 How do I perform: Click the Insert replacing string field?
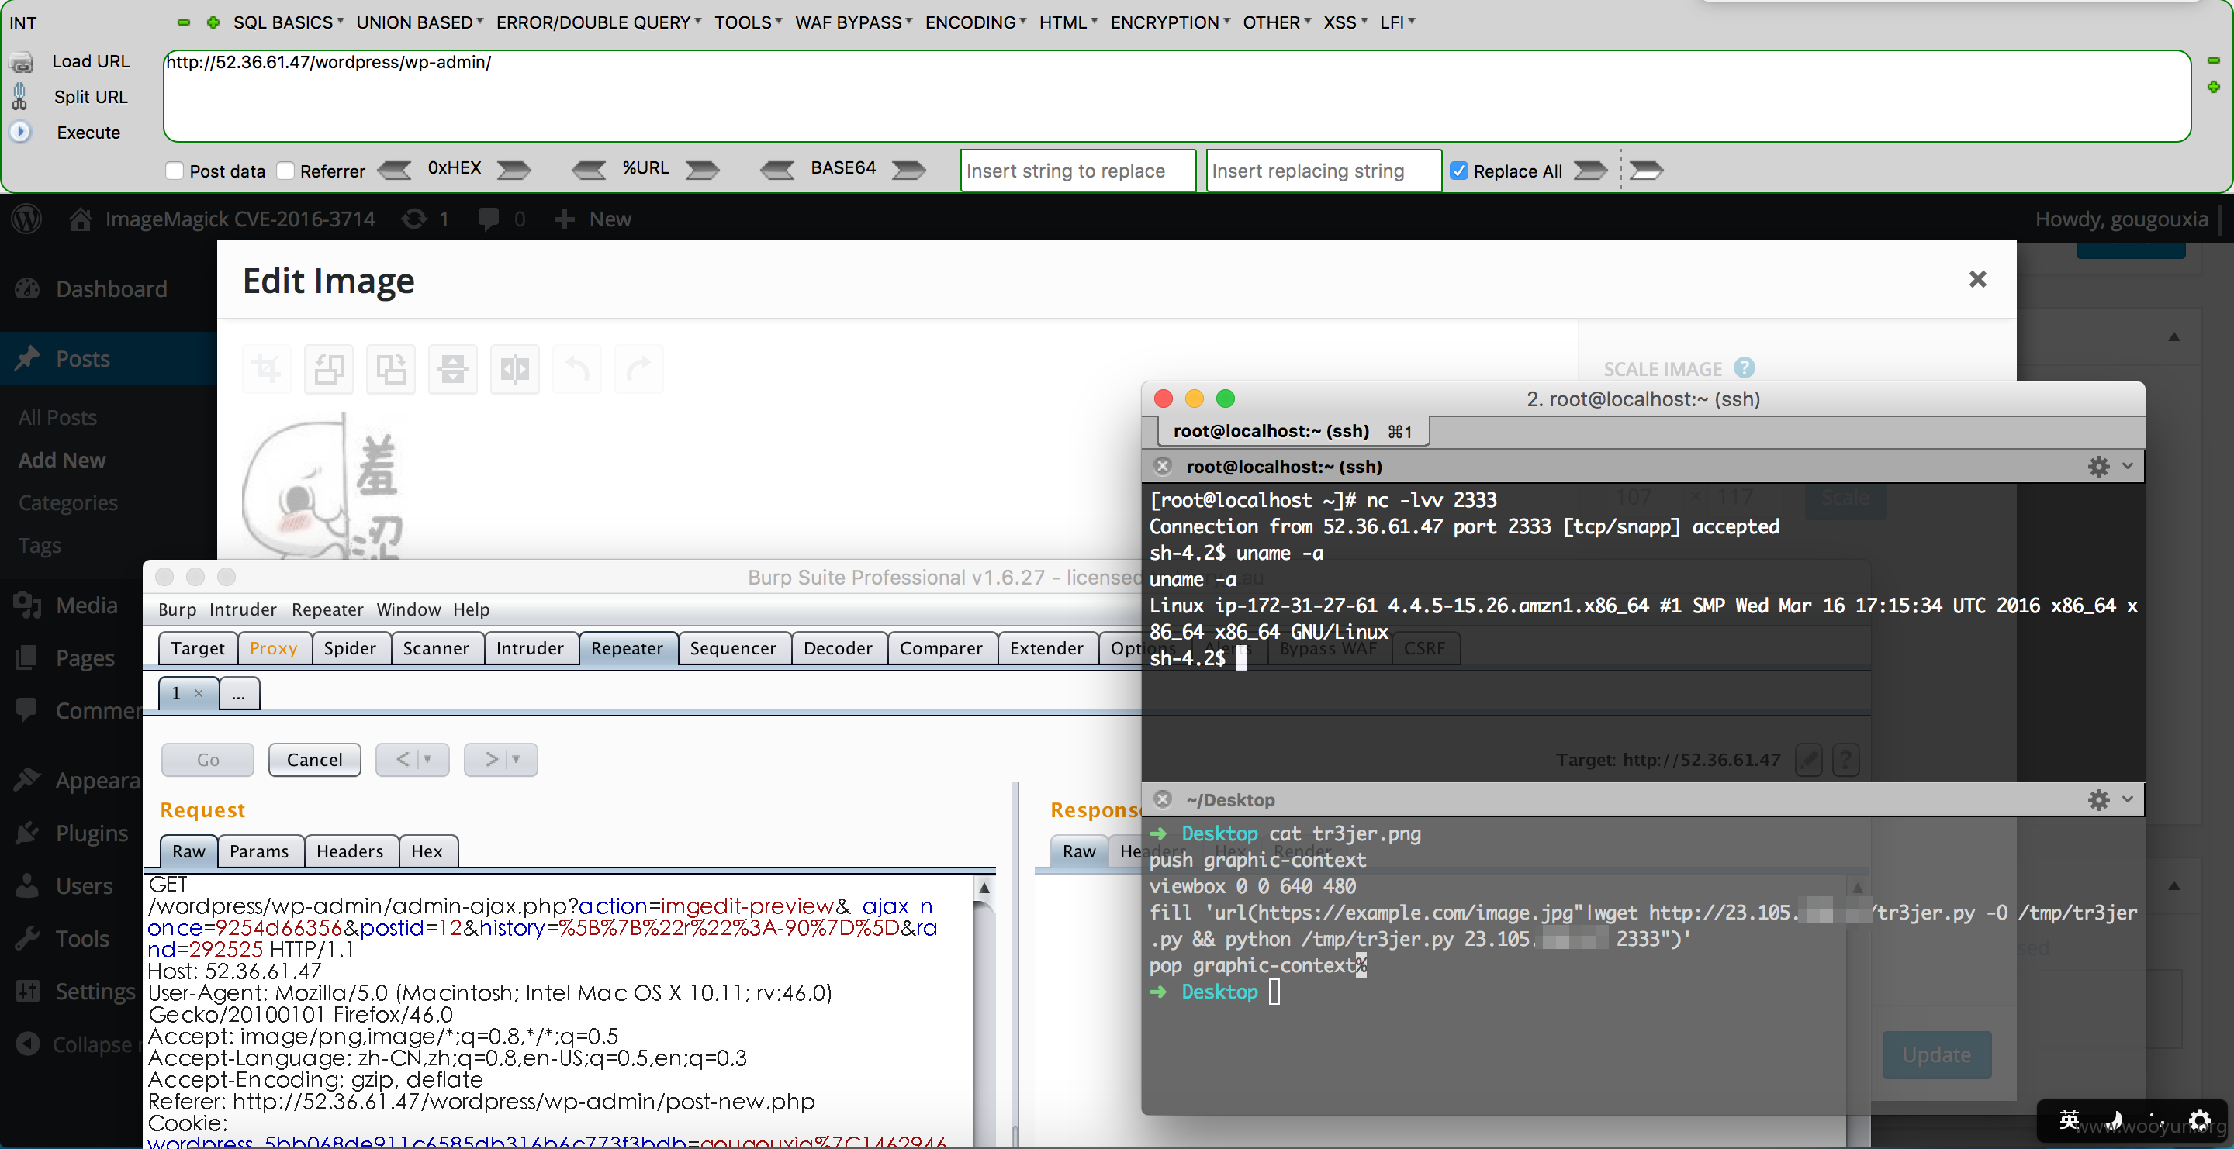coord(1323,171)
